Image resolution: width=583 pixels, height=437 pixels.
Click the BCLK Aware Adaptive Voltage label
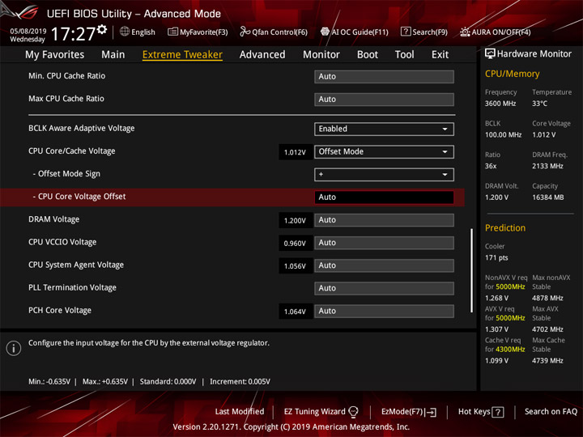[82, 128]
